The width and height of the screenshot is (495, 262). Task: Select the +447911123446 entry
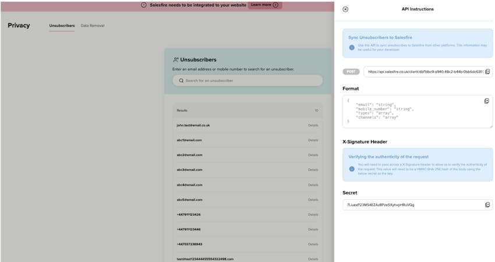click(x=189, y=229)
